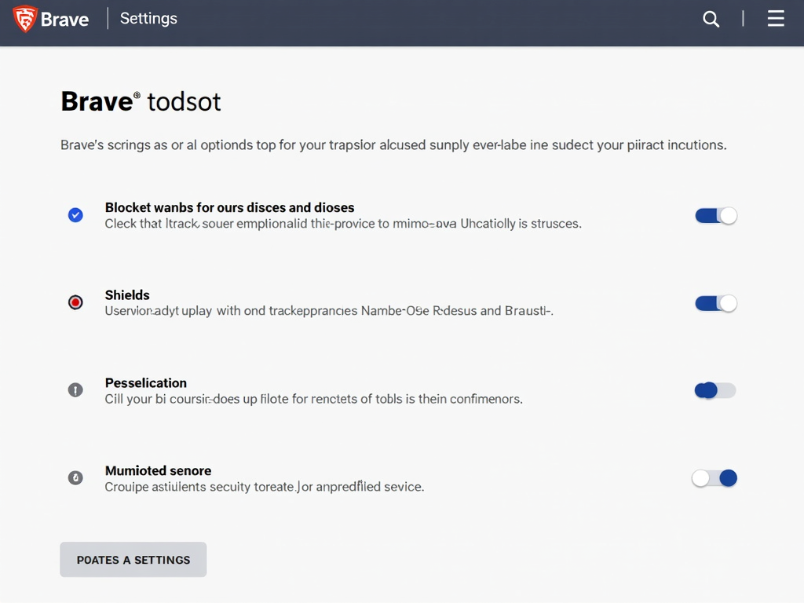Click the 'Mumioted senore' setting title

coord(158,471)
